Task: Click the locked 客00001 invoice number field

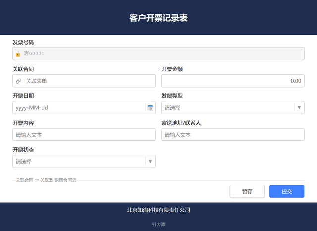Action: tap(158, 54)
